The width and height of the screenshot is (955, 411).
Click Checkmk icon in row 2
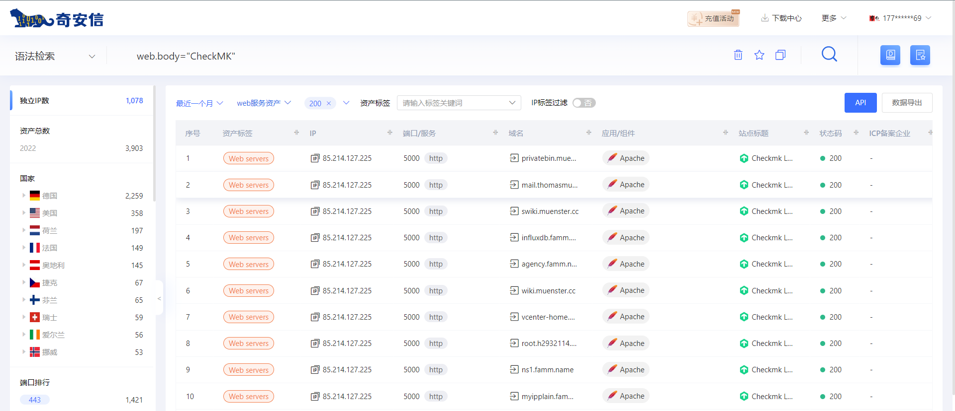tap(744, 185)
